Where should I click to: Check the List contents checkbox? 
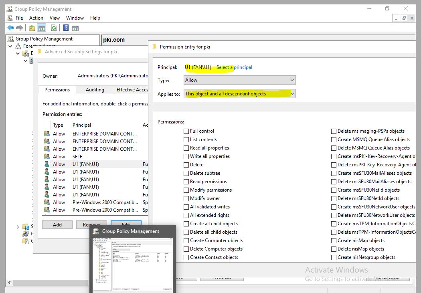186,139
